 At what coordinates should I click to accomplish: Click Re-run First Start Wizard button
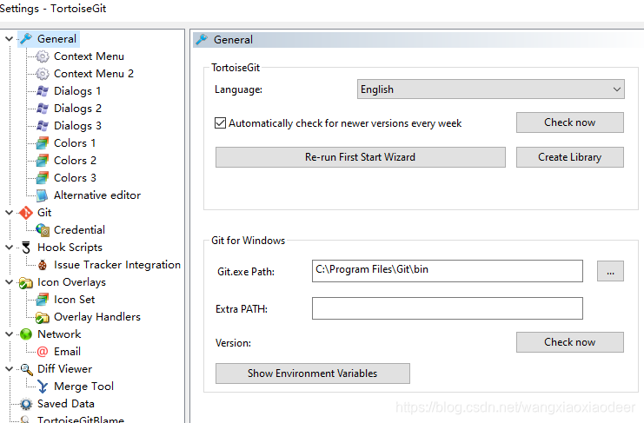coord(360,157)
